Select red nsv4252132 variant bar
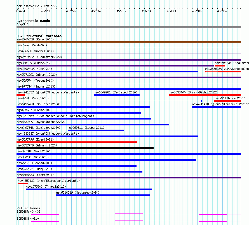Viewport: 249px width, 225px height. tap(23, 183)
